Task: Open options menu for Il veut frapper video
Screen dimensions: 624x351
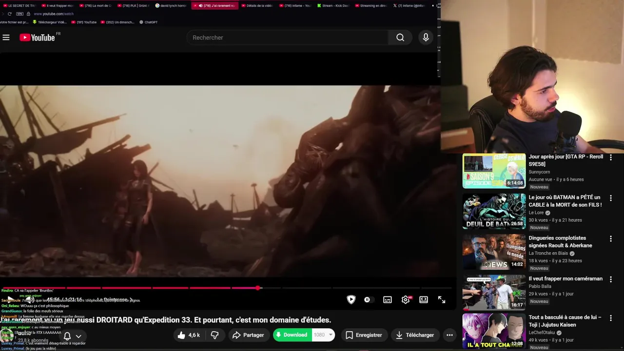Action: click(610, 279)
